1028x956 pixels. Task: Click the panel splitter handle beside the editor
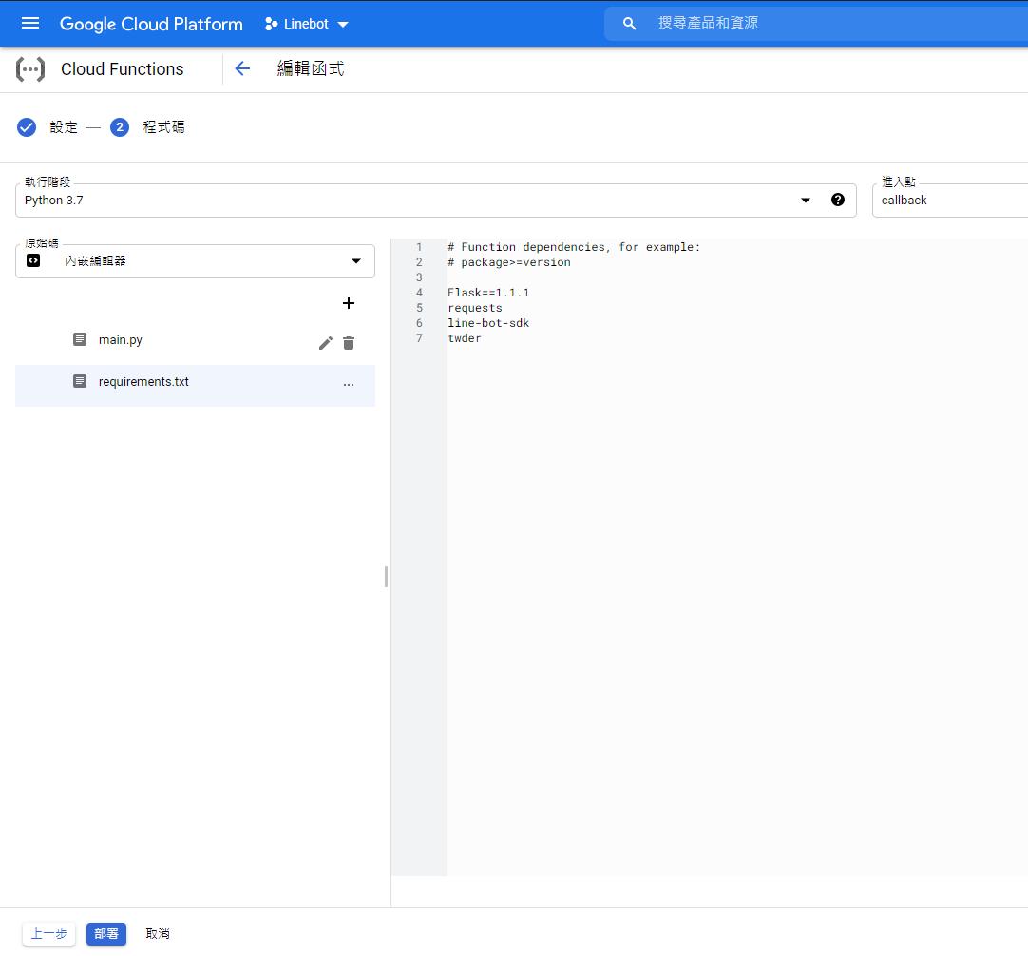(x=386, y=577)
